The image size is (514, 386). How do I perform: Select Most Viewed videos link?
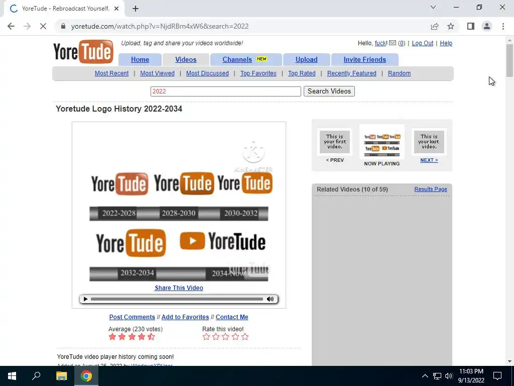click(x=157, y=73)
